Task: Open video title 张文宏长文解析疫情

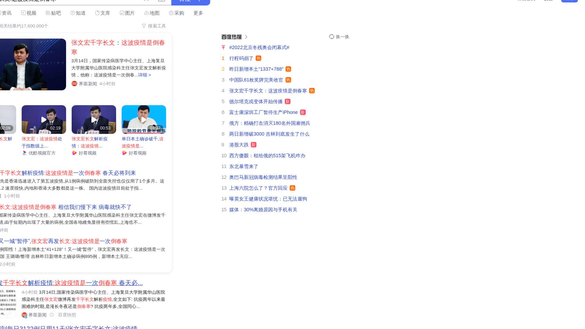Action: coord(90,142)
